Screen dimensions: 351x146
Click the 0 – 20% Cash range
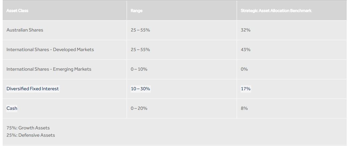coord(139,108)
